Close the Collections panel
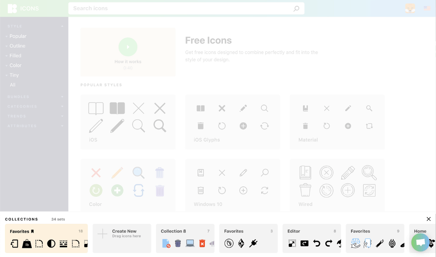The width and height of the screenshot is (436, 257). point(429,219)
